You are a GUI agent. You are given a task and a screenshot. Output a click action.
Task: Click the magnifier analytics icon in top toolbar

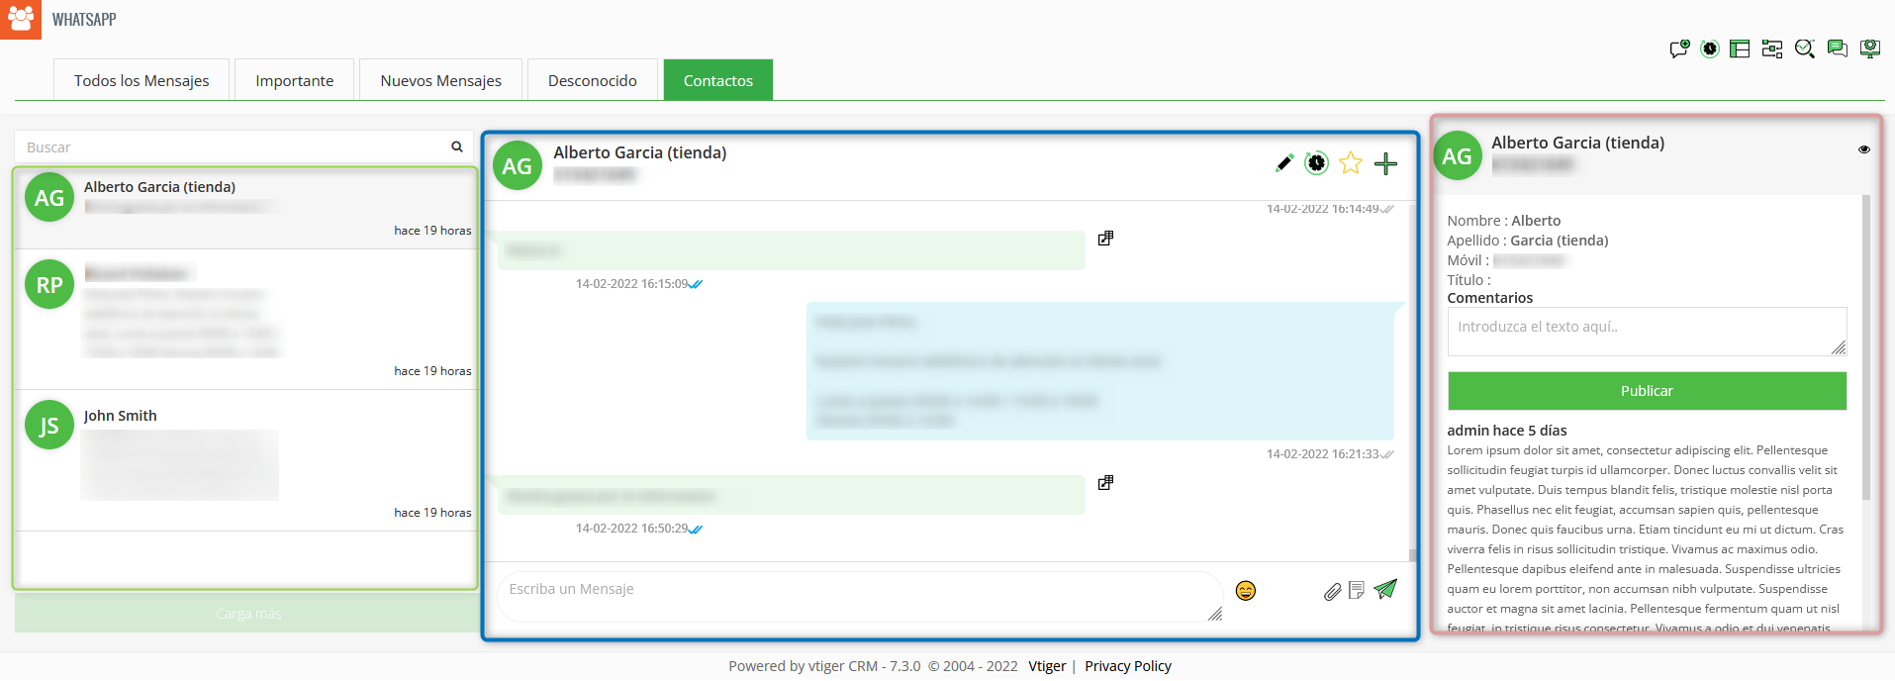[1805, 49]
